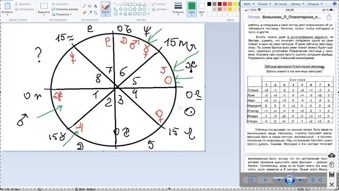Viewport: 339px width, 191px height.
Task: Choose the Six-point star shape
Action: 130,14
